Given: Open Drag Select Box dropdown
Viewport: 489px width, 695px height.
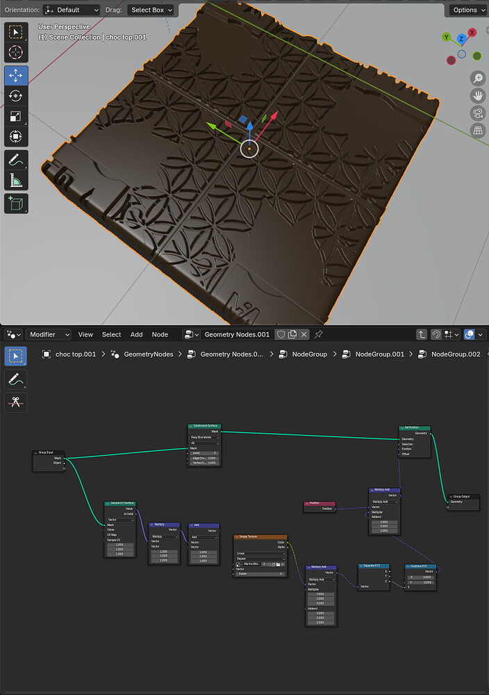Looking at the screenshot, I should [x=150, y=10].
